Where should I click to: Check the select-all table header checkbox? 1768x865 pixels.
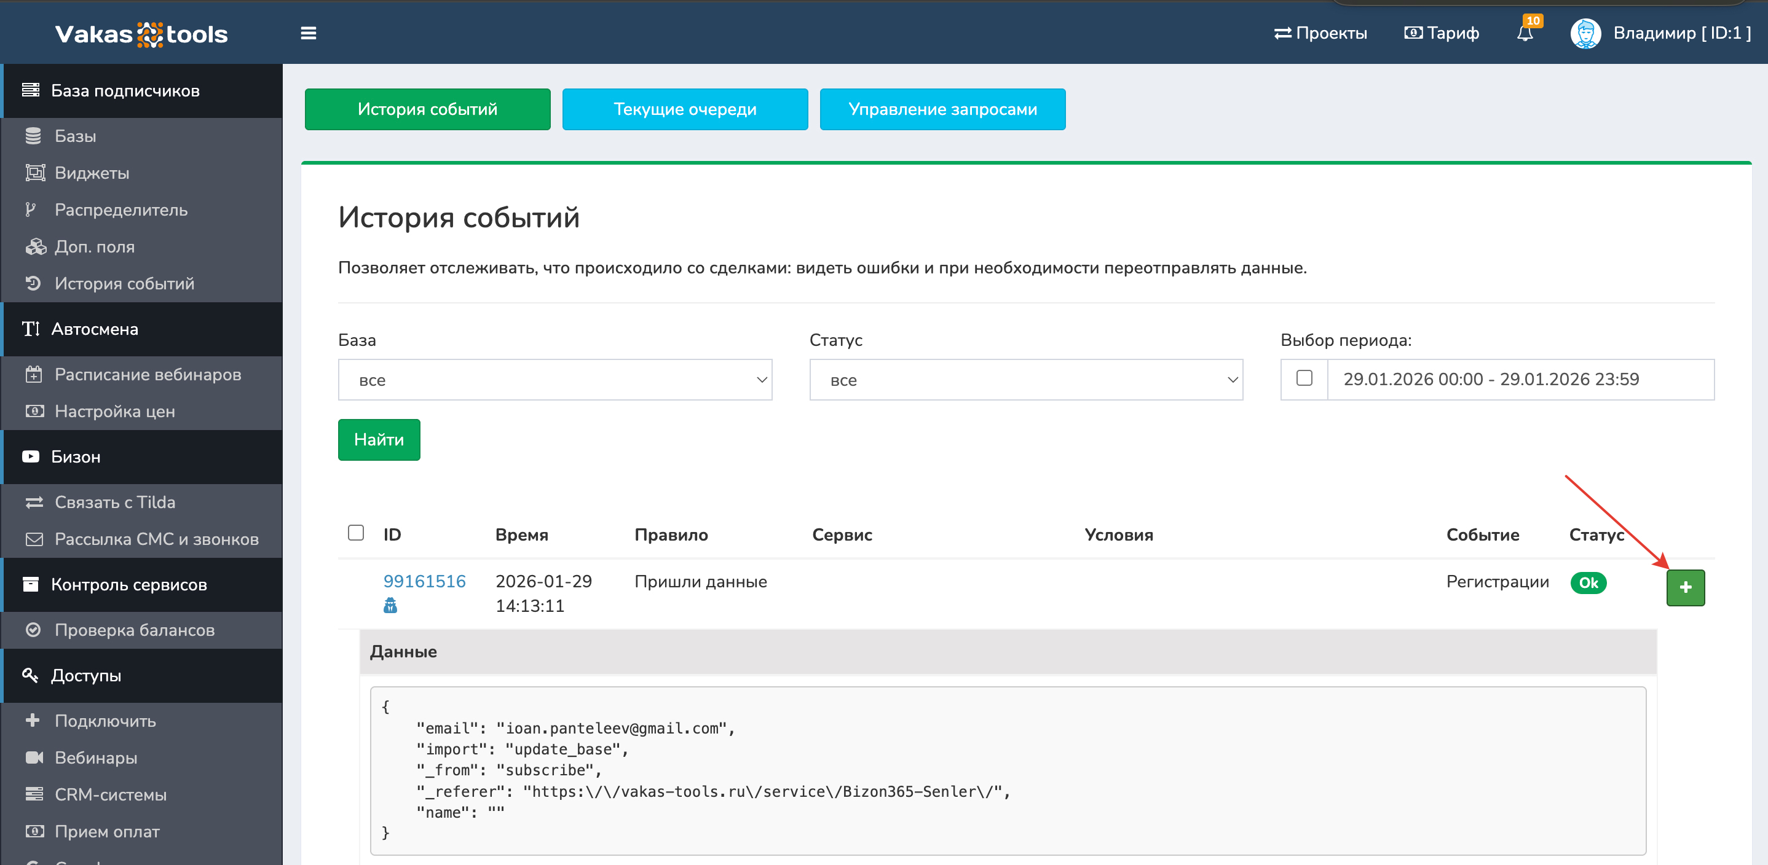tap(355, 533)
